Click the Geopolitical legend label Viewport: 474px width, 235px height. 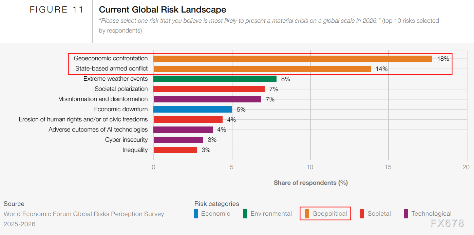coord(329,214)
